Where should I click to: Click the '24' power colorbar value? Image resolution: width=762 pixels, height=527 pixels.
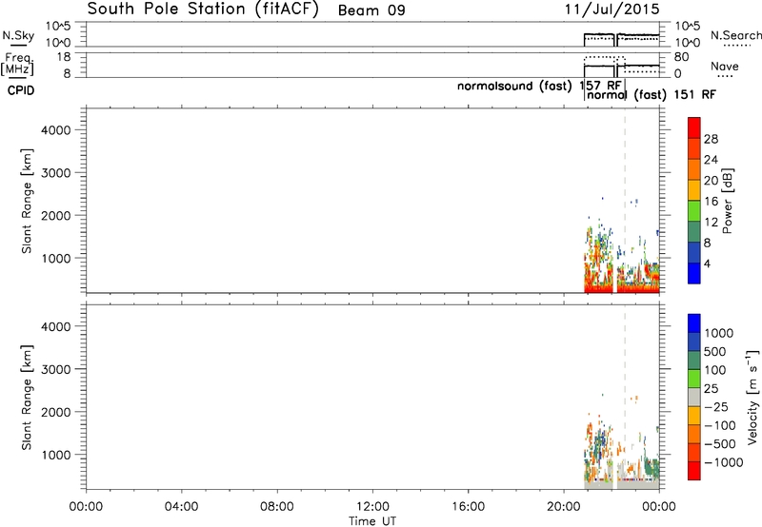coord(711,160)
